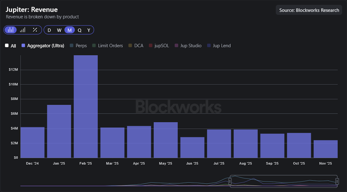Image resolution: width=347 pixels, height=192 pixels.
Task: Enable the Jup Studio series
Action: tap(188, 46)
